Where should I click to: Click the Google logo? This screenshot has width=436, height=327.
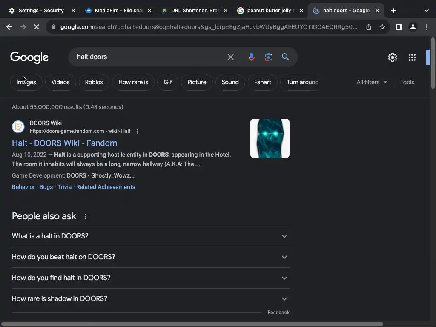coord(29,57)
